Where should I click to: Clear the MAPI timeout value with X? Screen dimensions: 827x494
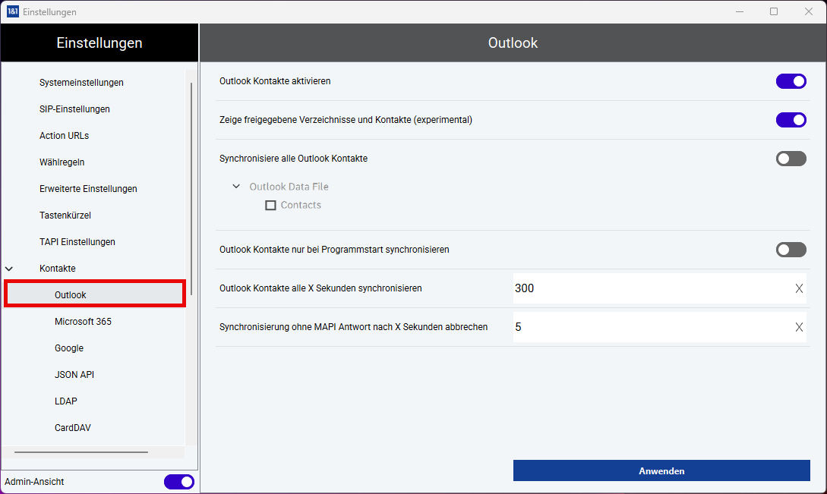pos(798,327)
